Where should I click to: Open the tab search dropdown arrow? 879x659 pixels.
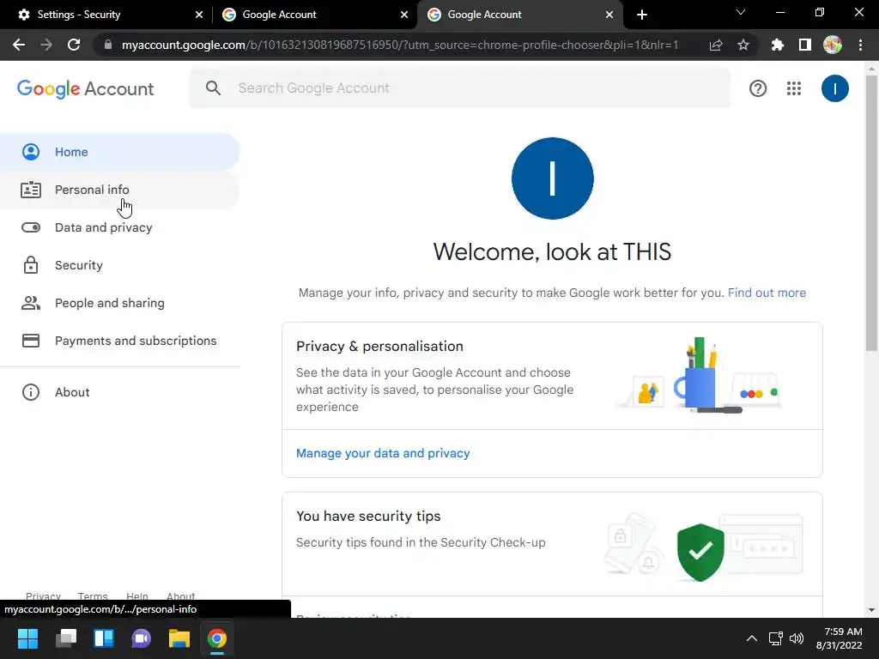coord(741,12)
